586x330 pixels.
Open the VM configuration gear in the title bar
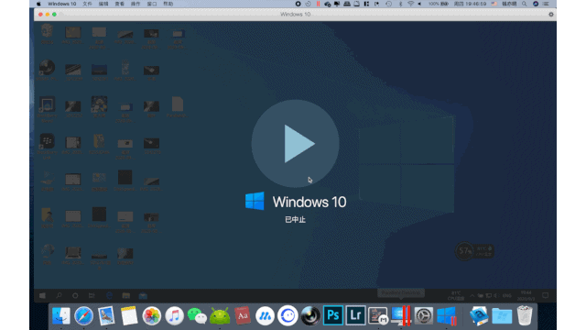(551, 15)
